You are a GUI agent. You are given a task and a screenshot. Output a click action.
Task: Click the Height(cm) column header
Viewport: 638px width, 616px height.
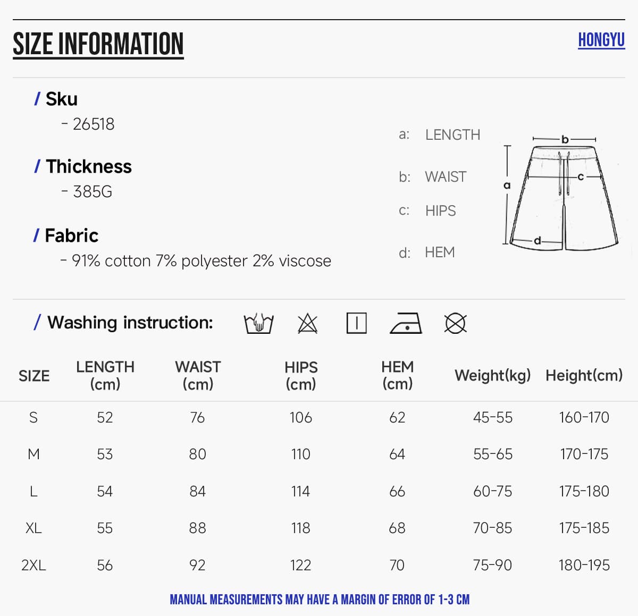[584, 375]
